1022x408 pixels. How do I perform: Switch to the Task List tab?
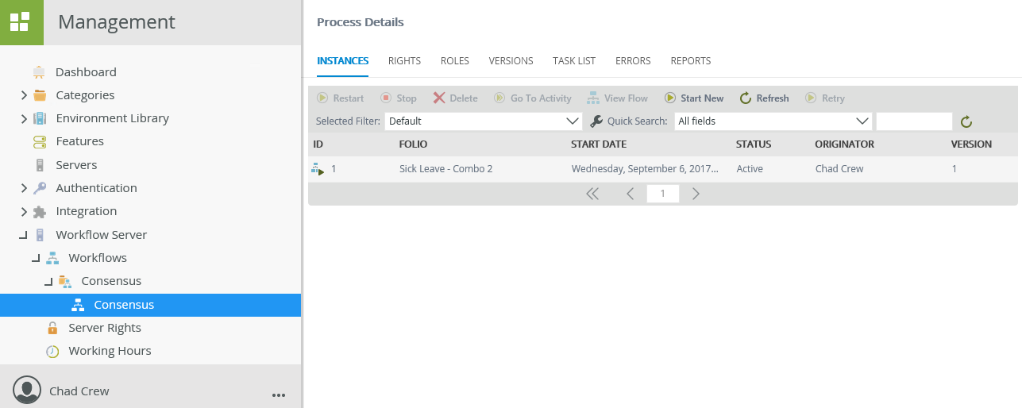coord(574,61)
